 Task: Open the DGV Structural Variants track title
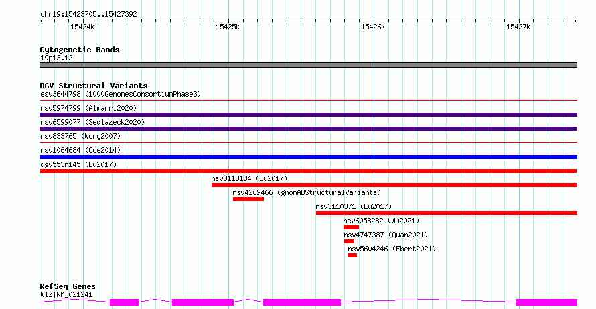[x=94, y=86]
